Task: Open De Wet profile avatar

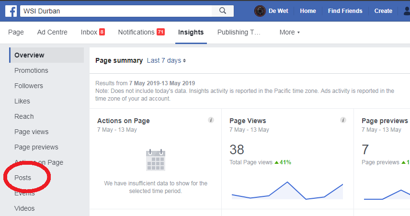Action: coord(260,11)
